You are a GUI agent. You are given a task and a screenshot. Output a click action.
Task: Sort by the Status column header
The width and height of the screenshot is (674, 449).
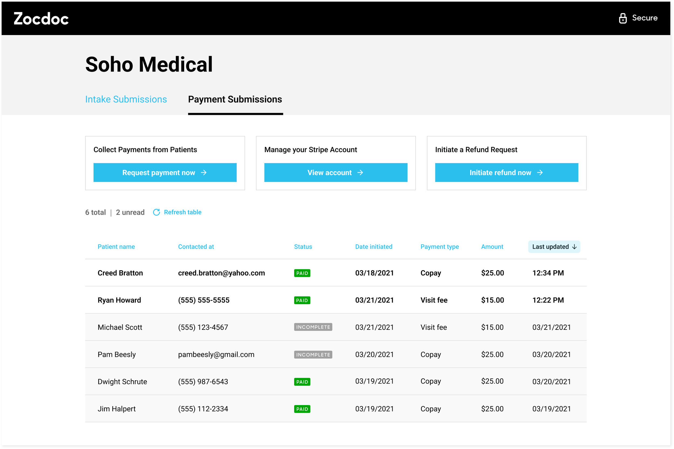pyautogui.click(x=303, y=247)
